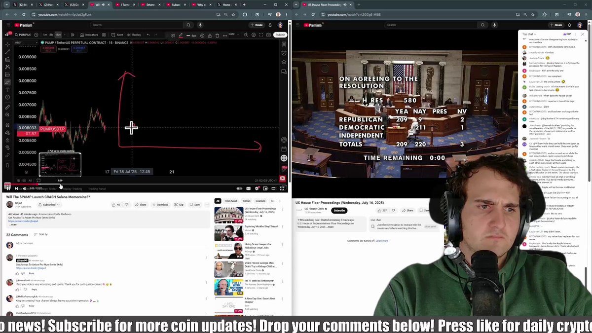Viewport: 592px width, 333px height.
Task: Select Learning recommendations chip
Action: click(260, 201)
